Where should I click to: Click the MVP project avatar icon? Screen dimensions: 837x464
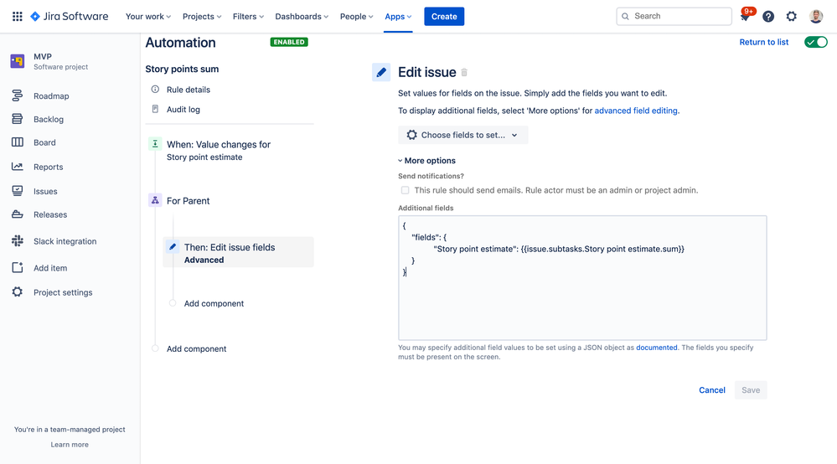coord(17,61)
